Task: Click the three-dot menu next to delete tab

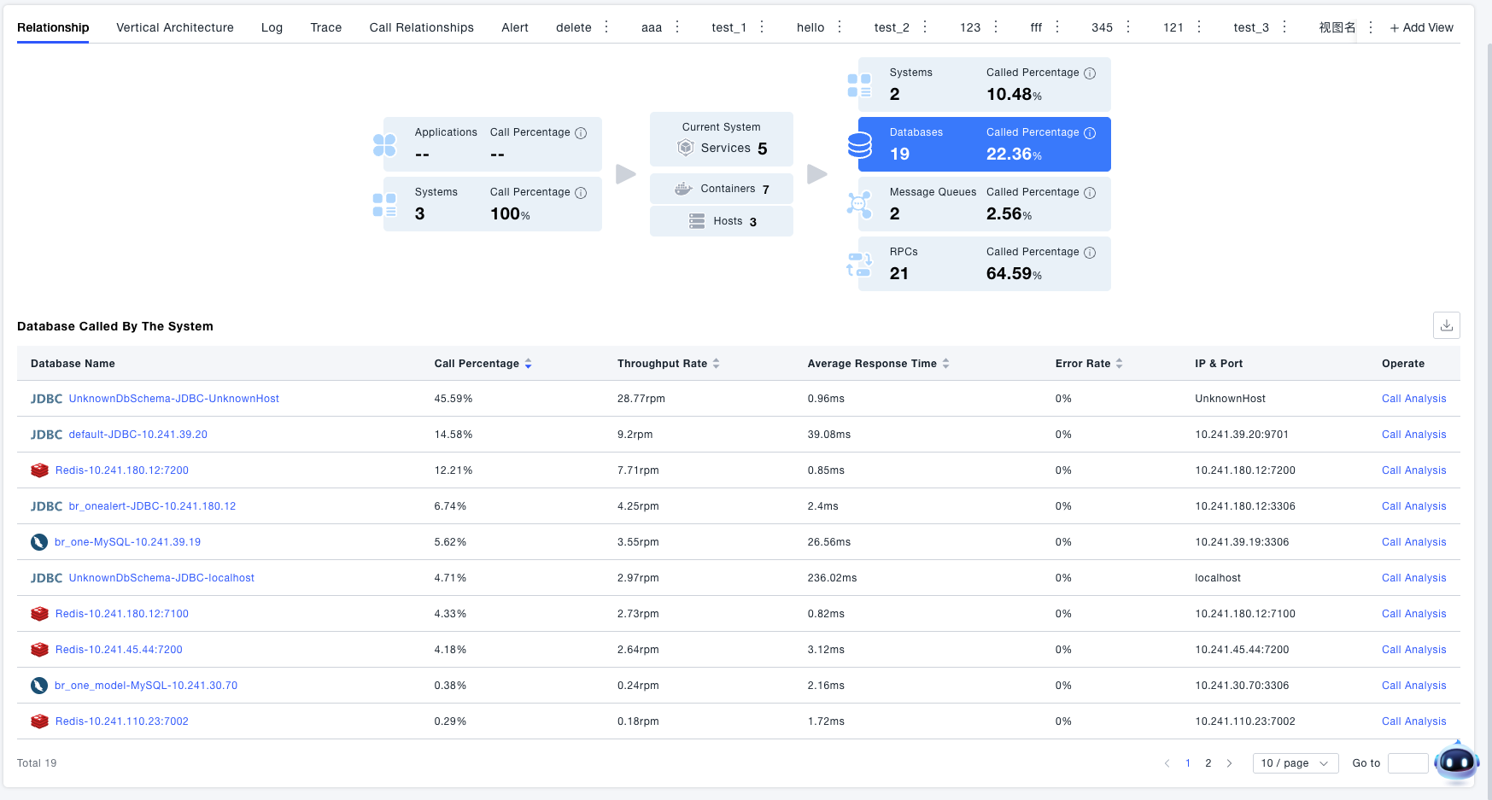Action: [606, 27]
